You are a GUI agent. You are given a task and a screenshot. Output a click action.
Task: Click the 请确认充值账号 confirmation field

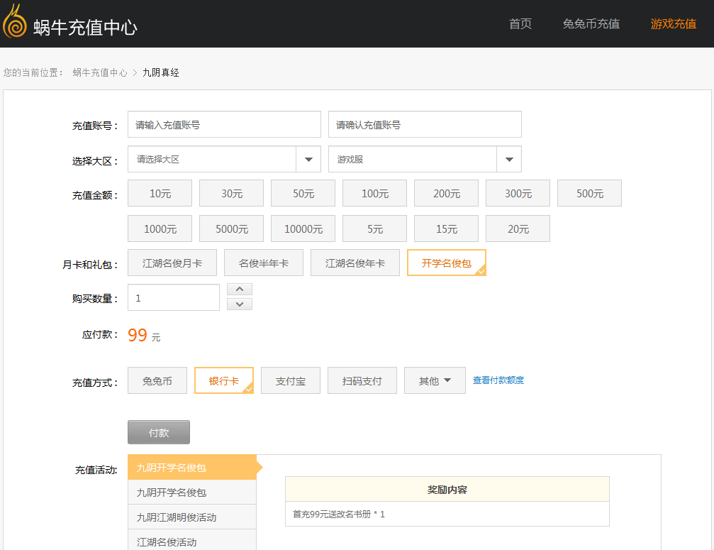[425, 125]
